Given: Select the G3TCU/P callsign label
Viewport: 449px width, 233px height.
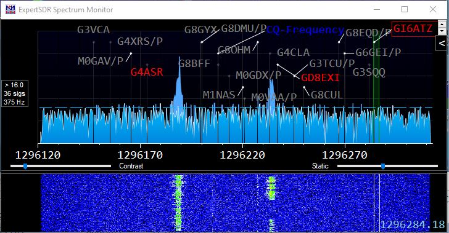Looking at the screenshot, I should click(332, 63).
